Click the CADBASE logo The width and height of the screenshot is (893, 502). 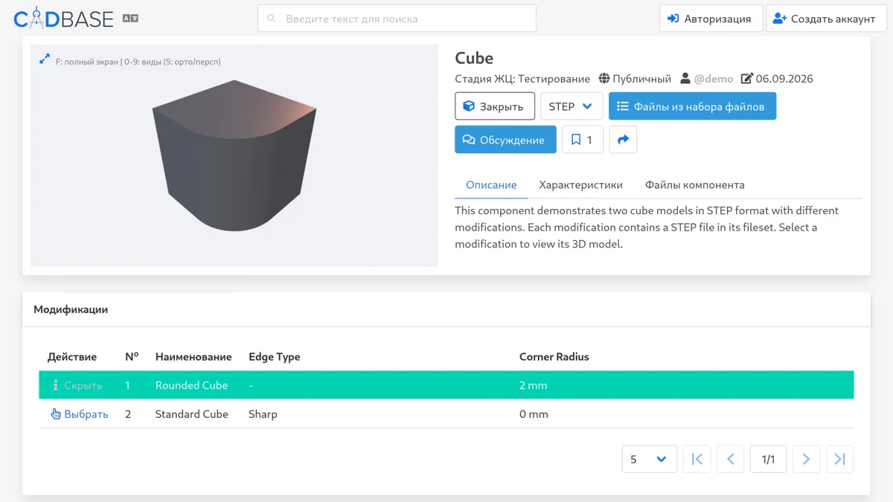pyautogui.click(x=63, y=19)
